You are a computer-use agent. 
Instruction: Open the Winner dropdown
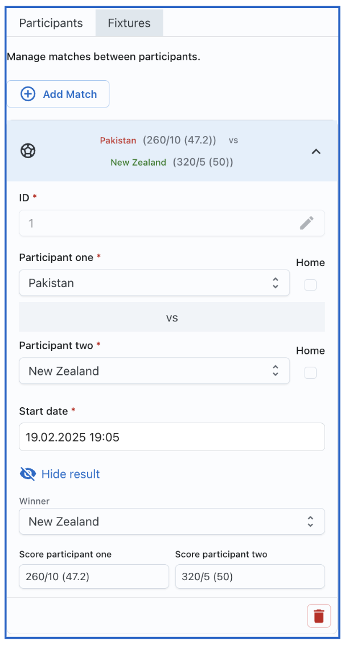pyautogui.click(x=172, y=521)
